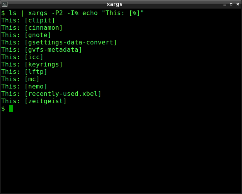242x194 pixels.
Task: Minimize the xargs terminal window
Action: coord(225,4)
